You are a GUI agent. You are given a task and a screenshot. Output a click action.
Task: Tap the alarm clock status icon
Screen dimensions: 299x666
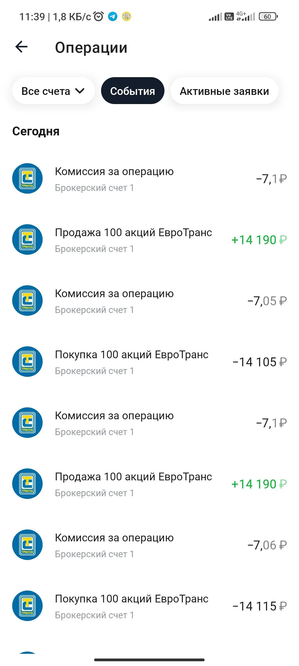[x=99, y=16]
